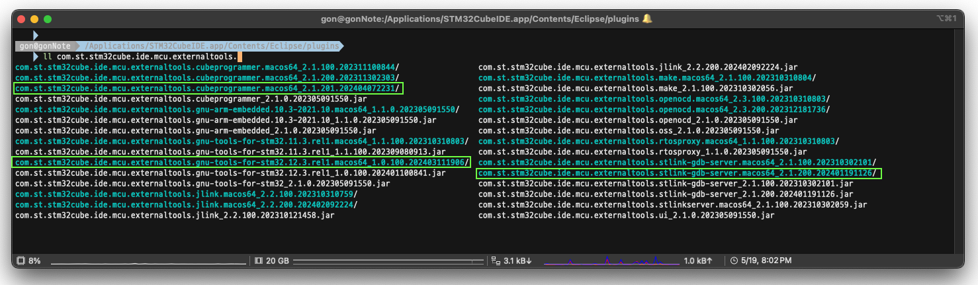Select stlink-gdb-server.macos64_2.1.200.202401191126 directory entry

[678, 173]
